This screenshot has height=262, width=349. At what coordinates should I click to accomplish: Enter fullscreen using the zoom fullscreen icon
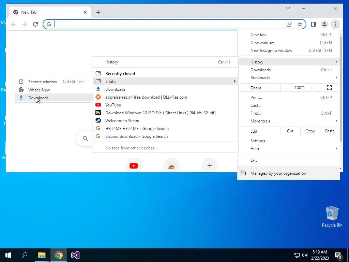(329, 88)
